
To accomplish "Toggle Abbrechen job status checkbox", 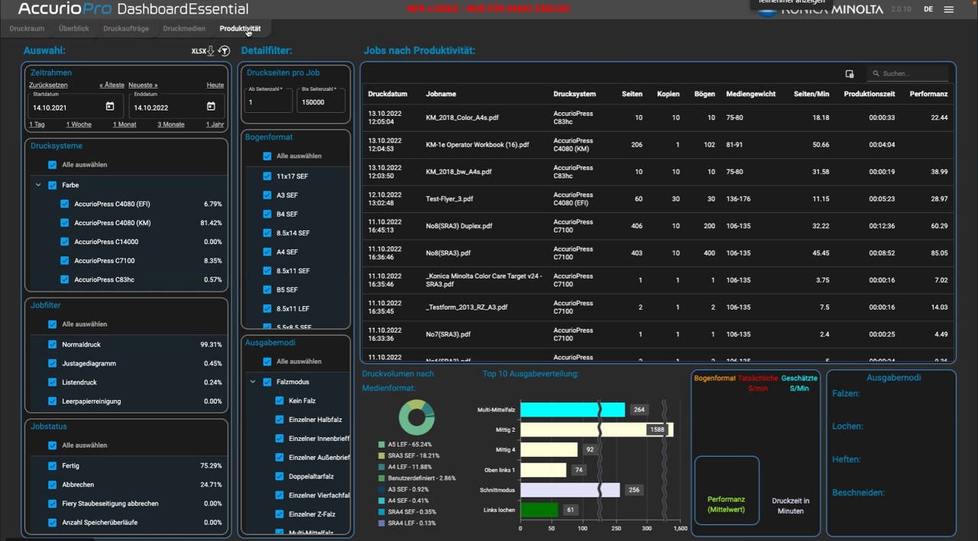I will click(x=52, y=485).
